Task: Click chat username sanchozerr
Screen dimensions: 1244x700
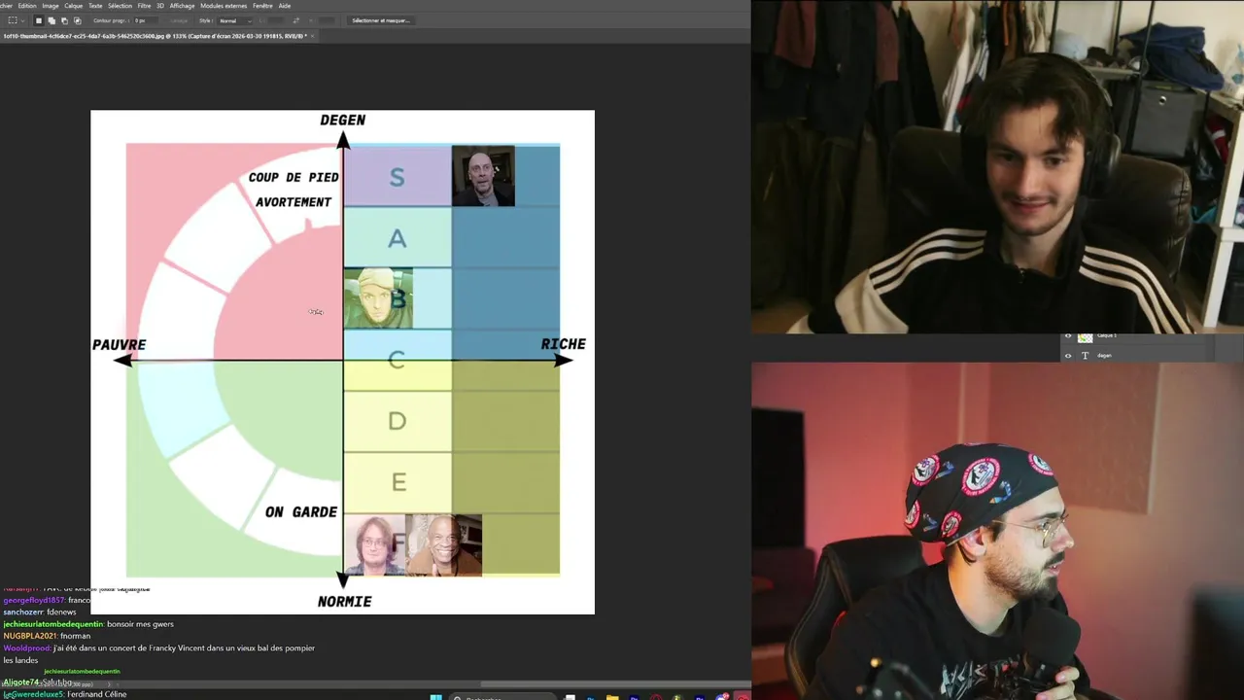Action: tap(23, 612)
